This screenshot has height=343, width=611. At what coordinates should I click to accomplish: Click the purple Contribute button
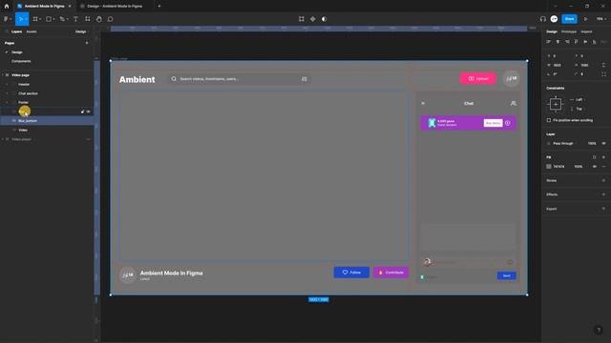390,272
